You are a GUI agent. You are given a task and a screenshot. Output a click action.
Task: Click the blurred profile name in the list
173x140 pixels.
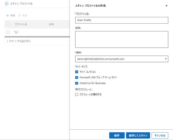tap(16, 32)
